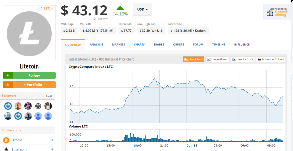This screenshot has height=151, width=293.
Task: Switch chart to Line Chart mode
Action: pyautogui.click(x=193, y=59)
